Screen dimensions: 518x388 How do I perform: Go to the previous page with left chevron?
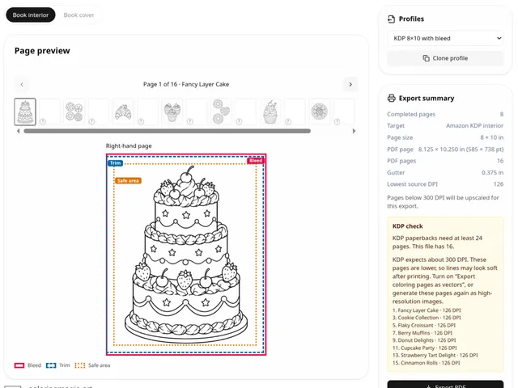tap(22, 84)
